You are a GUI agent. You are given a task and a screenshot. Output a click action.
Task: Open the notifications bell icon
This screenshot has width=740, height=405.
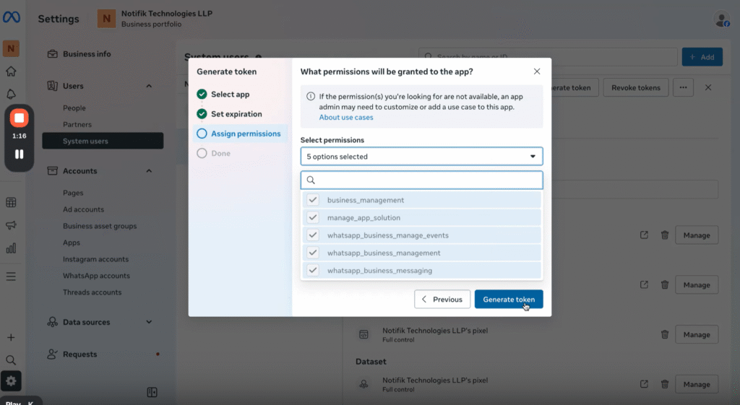coord(11,95)
